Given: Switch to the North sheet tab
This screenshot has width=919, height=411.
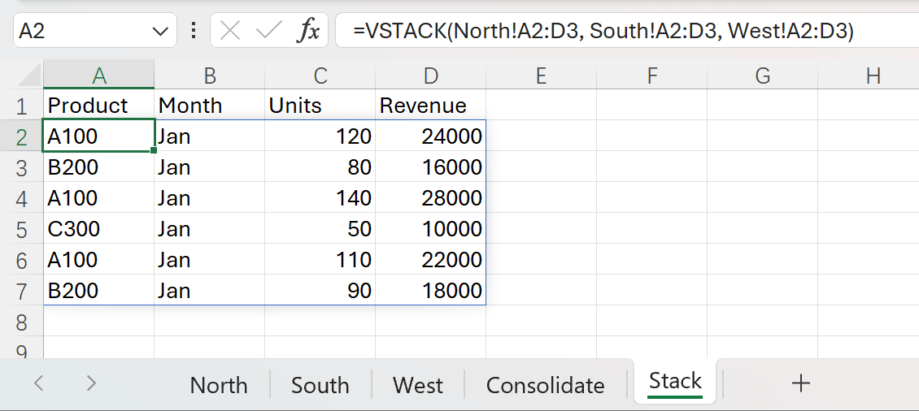Looking at the screenshot, I should 218,384.
